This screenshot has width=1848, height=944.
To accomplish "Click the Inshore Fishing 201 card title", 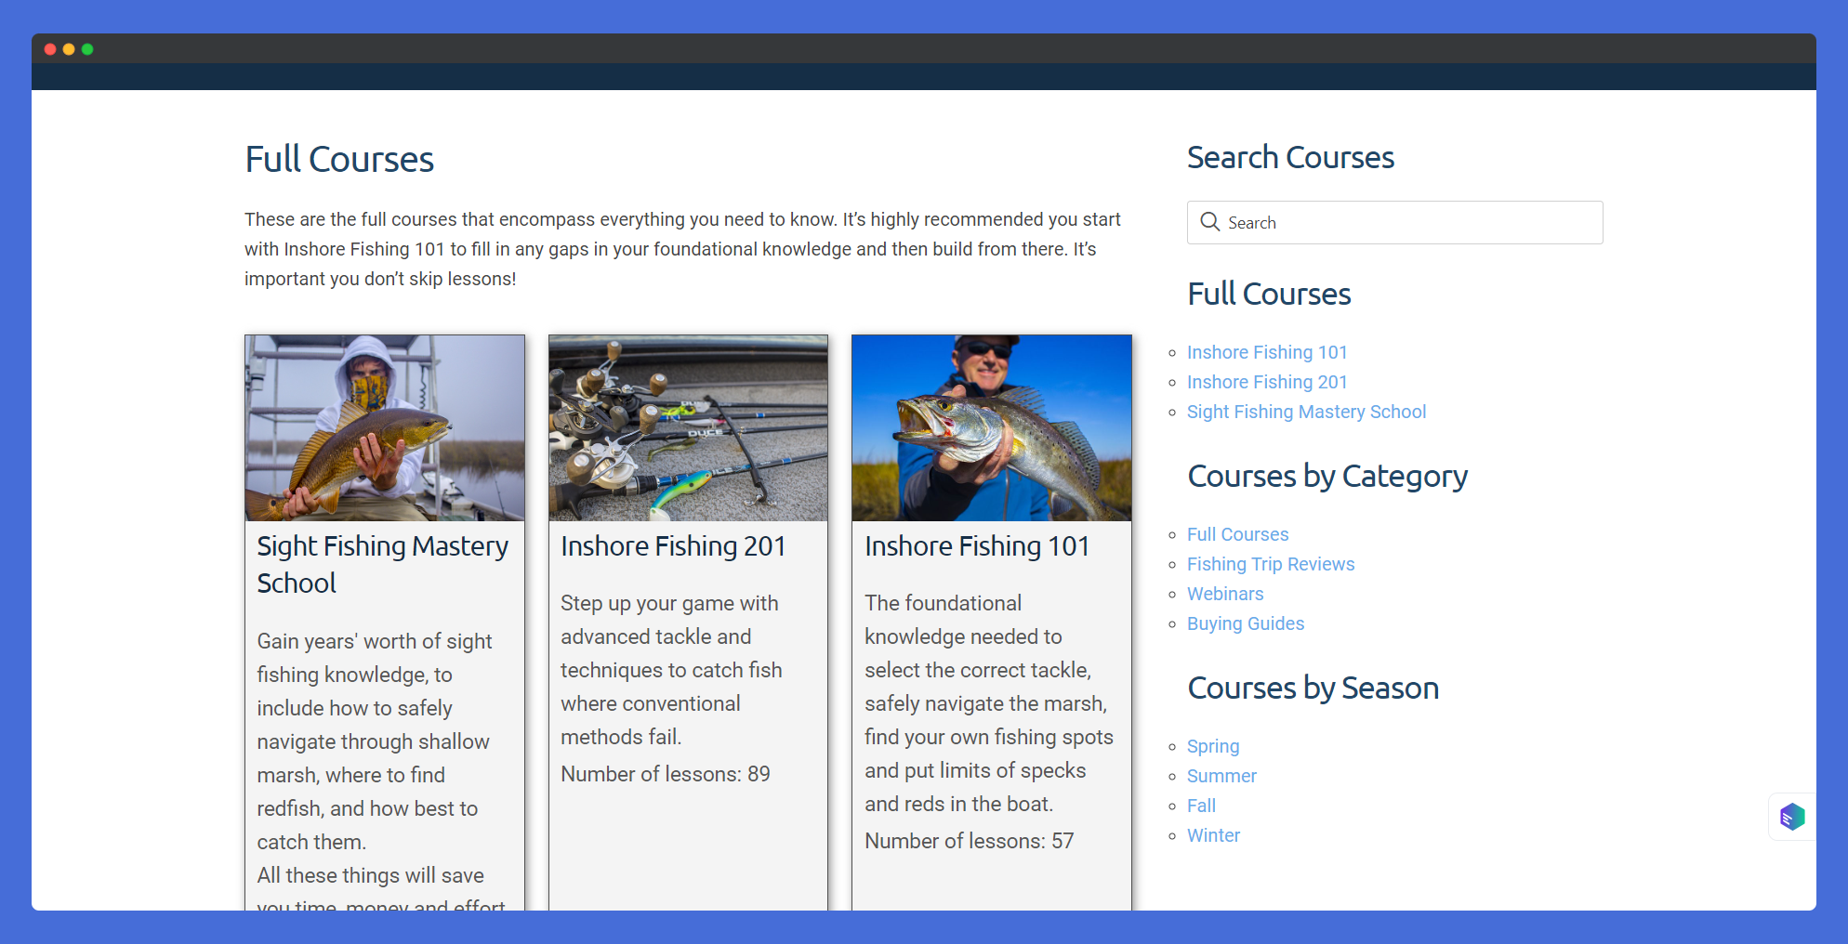I will pyautogui.click(x=673, y=546).
